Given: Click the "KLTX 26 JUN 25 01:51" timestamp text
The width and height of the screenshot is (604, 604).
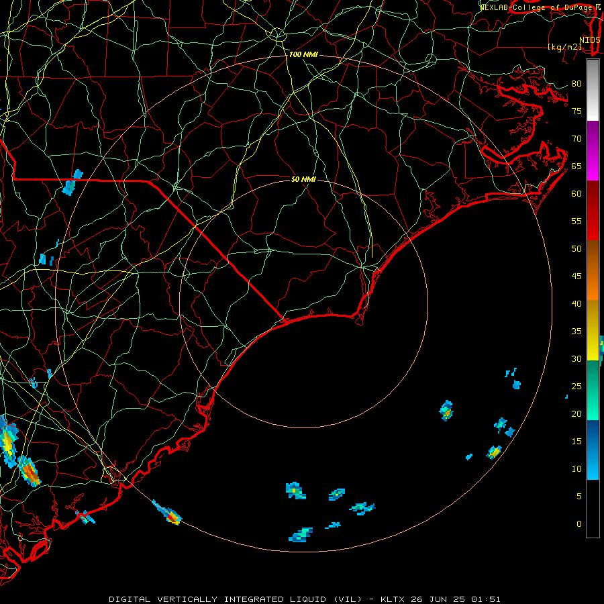Looking at the screenshot, I should click(x=440, y=599).
